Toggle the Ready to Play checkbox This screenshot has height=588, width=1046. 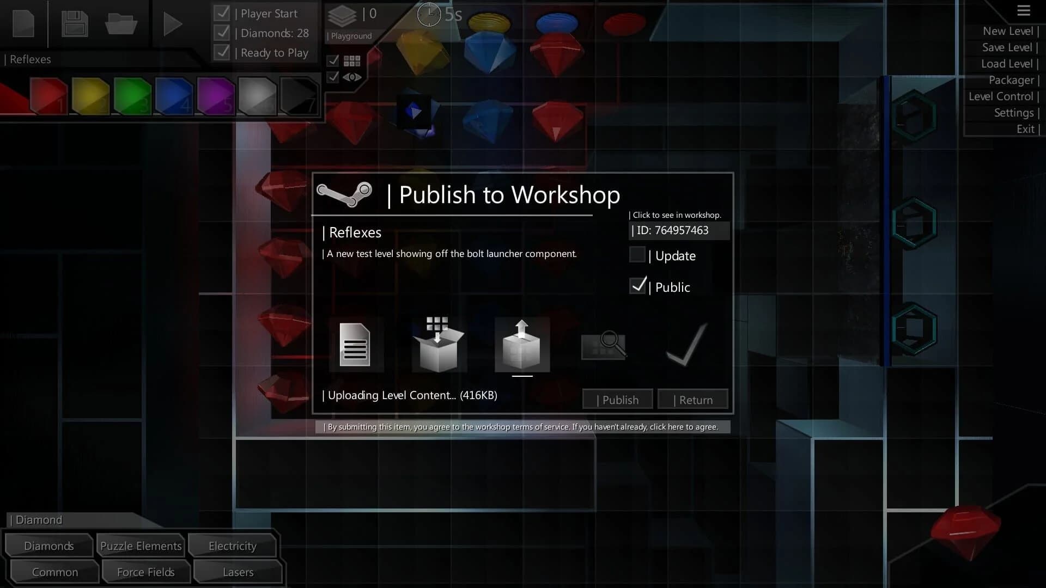(222, 52)
